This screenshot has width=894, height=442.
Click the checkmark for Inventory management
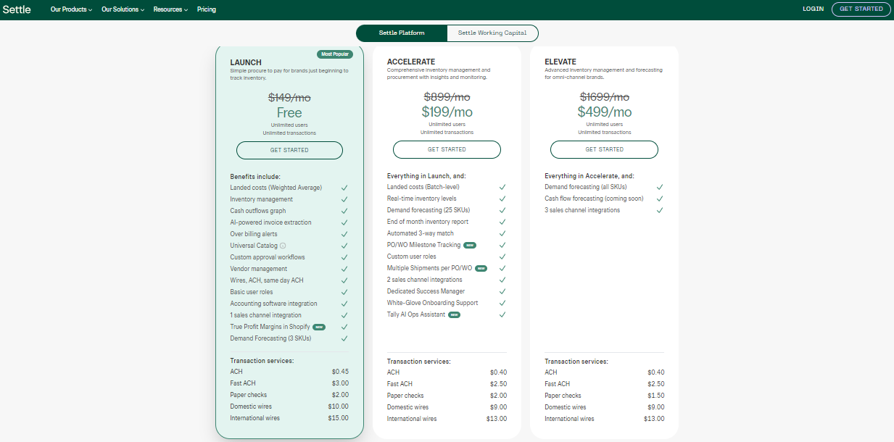pyautogui.click(x=344, y=199)
